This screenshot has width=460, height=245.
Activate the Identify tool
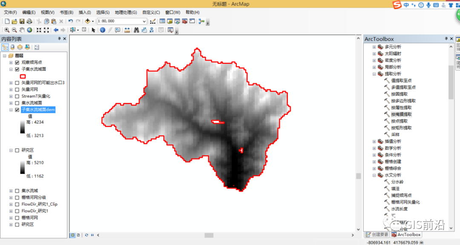point(102,30)
